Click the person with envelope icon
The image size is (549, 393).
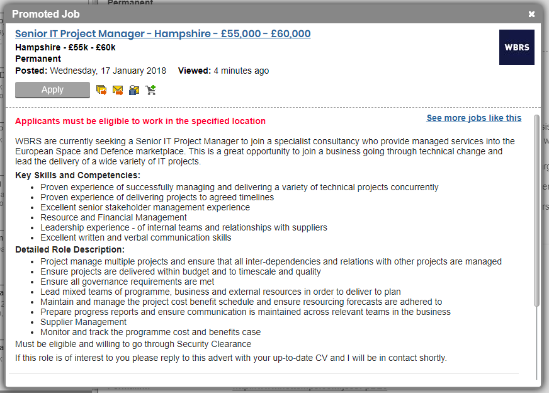pyautogui.click(x=134, y=90)
